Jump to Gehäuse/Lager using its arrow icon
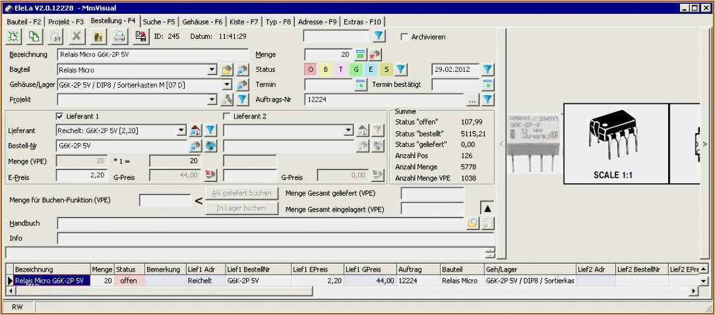The image size is (715, 315). click(x=243, y=85)
